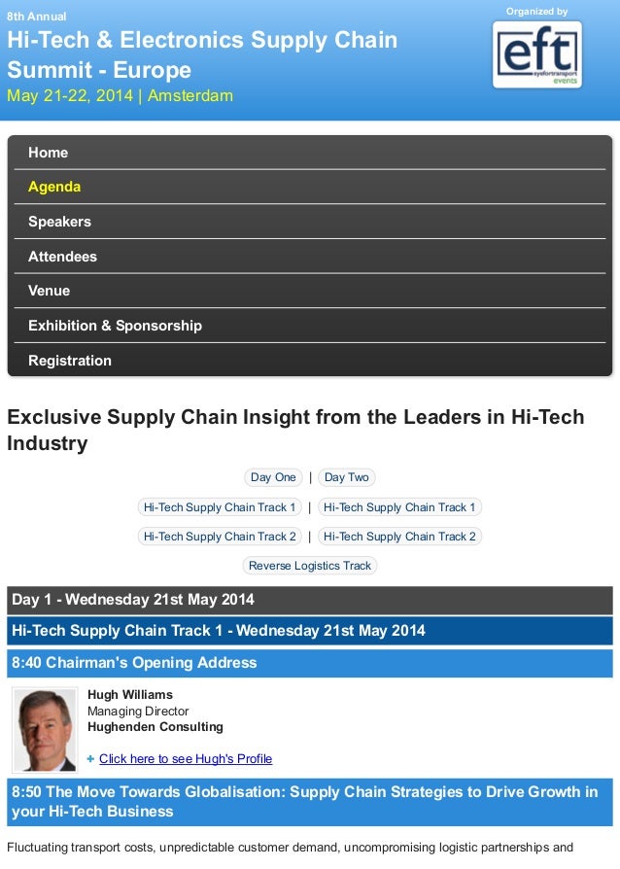Image resolution: width=620 pixels, height=869 pixels.
Task: Jump to the Day Two agenda
Action: coord(346,477)
